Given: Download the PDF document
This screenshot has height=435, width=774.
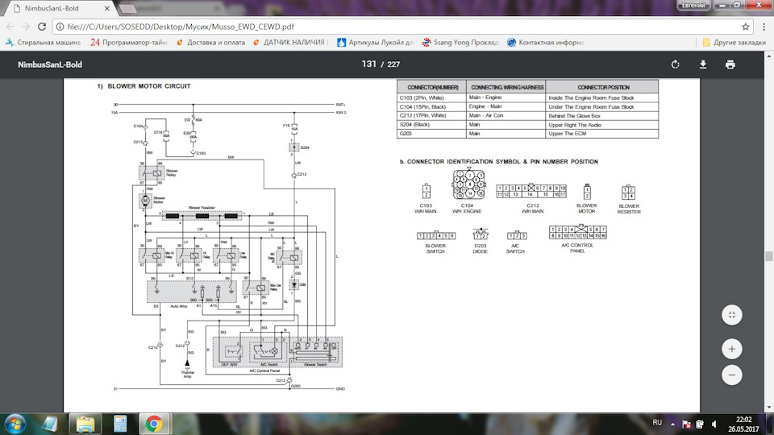Looking at the screenshot, I should click(703, 64).
